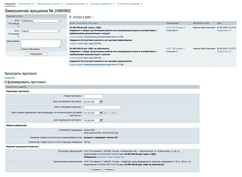The height and width of the screenshot is (177, 242).
Task: Open decision dropdown for Поставщик 2
Action: point(41,21)
